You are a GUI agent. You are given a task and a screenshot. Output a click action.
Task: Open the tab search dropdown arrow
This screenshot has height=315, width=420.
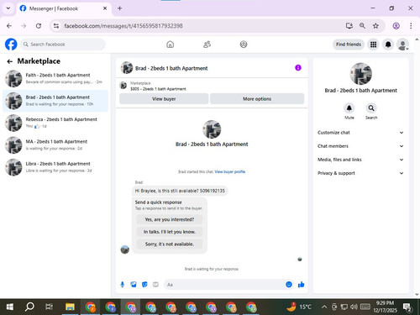click(x=8, y=8)
